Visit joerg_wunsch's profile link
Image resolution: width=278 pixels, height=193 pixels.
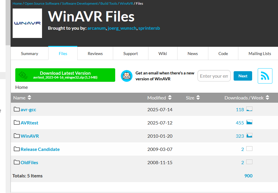pyautogui.click(x=122, y=28)
